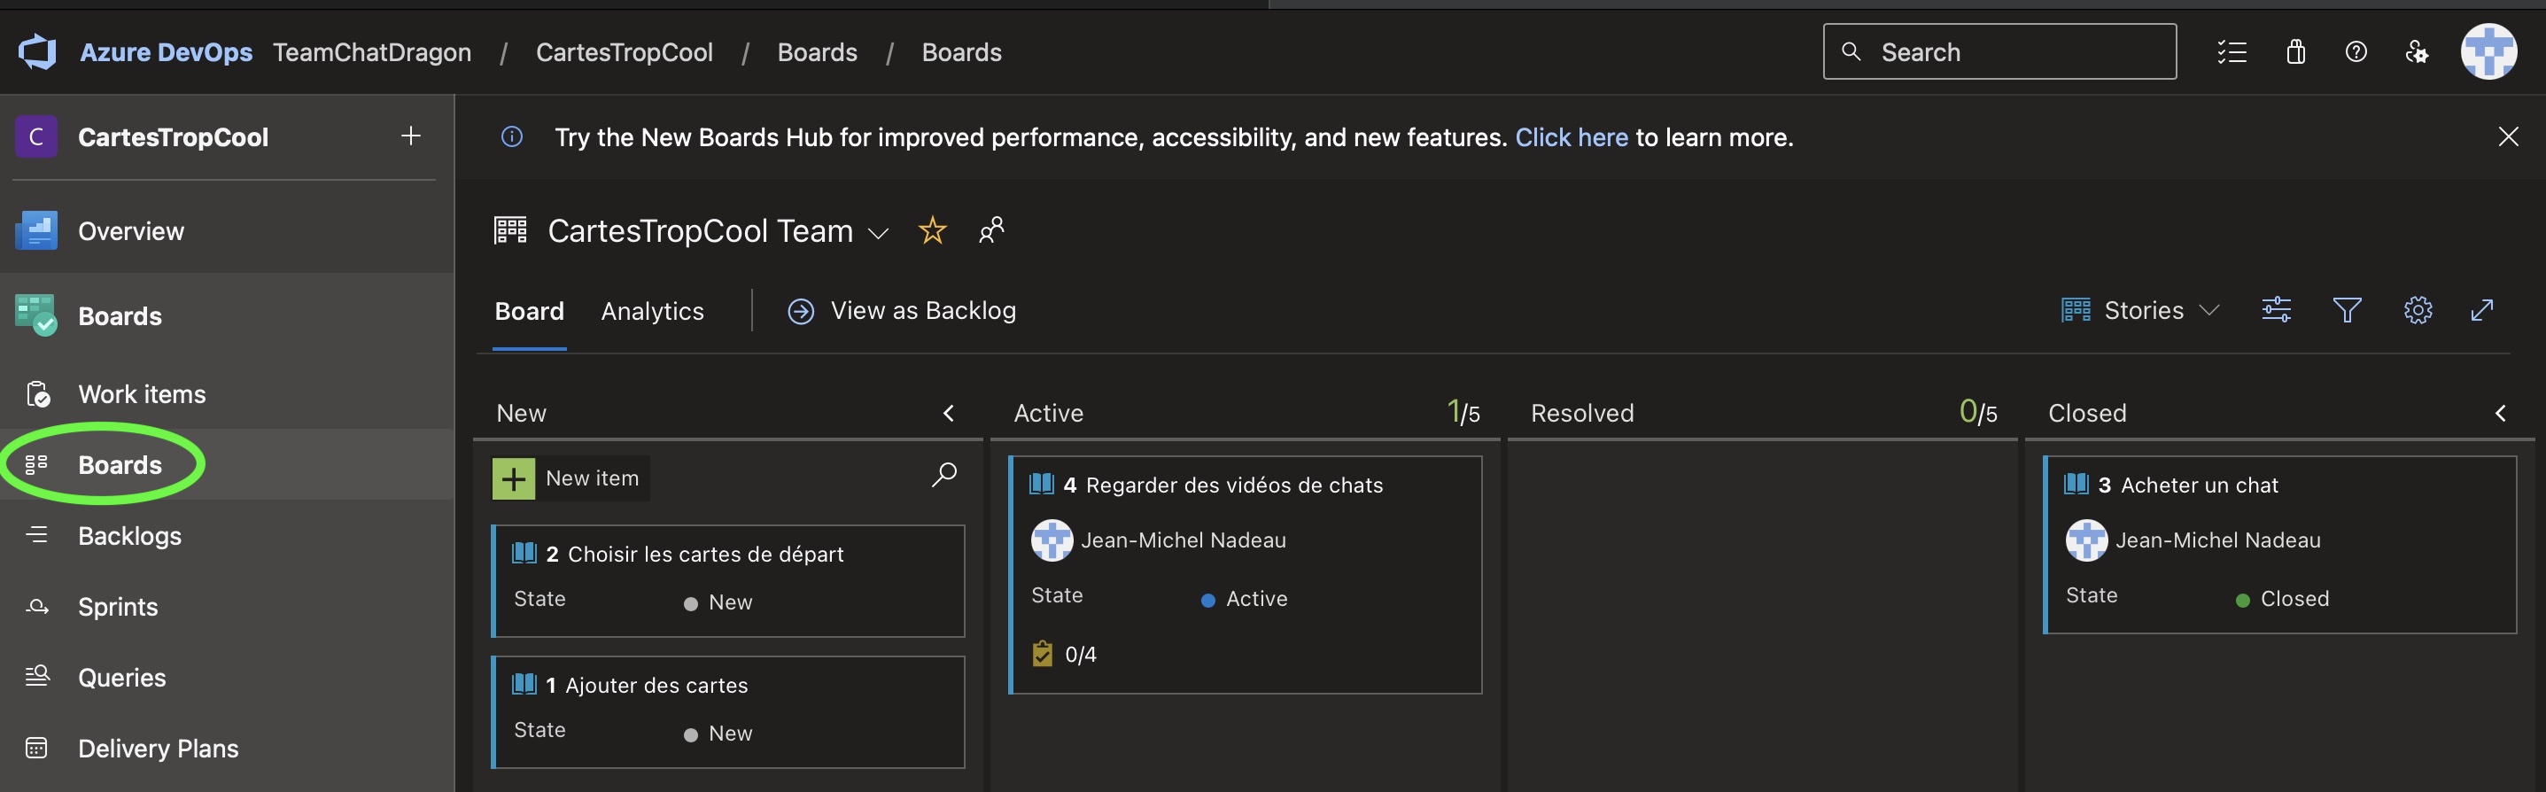Click the search magnifier in New column
Viewport: 2546px width, 792px height.
point(943,476)
